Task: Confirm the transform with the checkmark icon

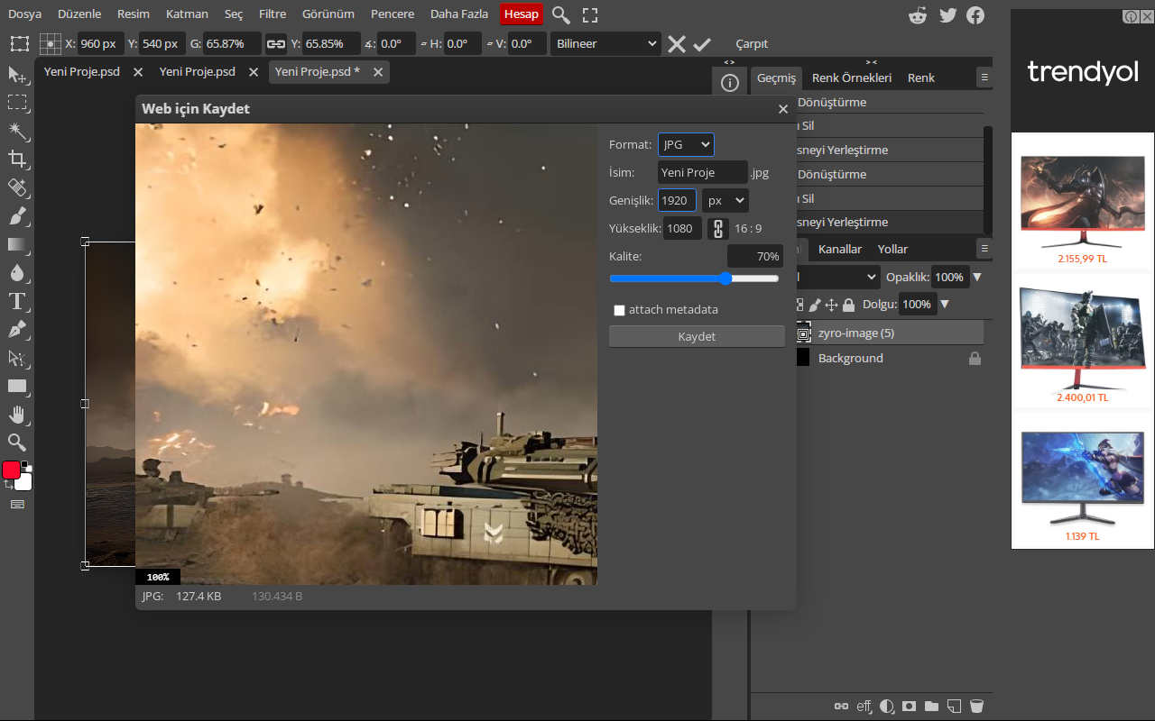Action: 702,43
